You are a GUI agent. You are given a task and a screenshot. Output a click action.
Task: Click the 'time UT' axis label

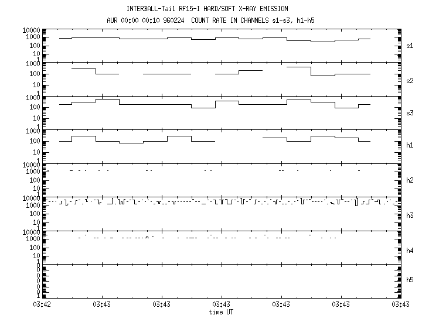pos(221,312)
